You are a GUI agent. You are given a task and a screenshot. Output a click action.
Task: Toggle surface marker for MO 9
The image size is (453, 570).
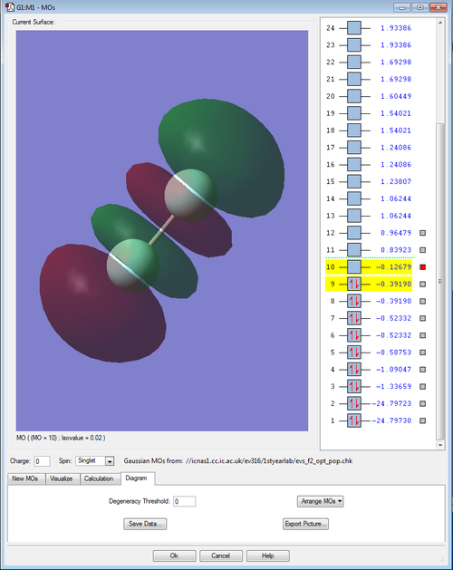click(422, 285)
